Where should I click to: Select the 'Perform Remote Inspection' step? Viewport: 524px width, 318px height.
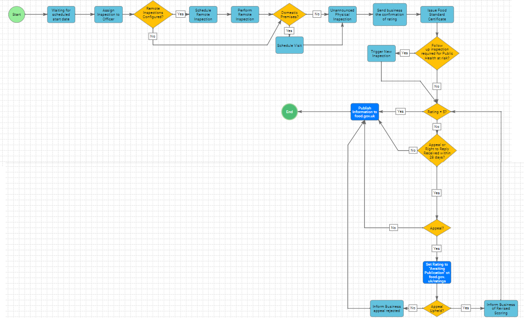pos(245,14)
